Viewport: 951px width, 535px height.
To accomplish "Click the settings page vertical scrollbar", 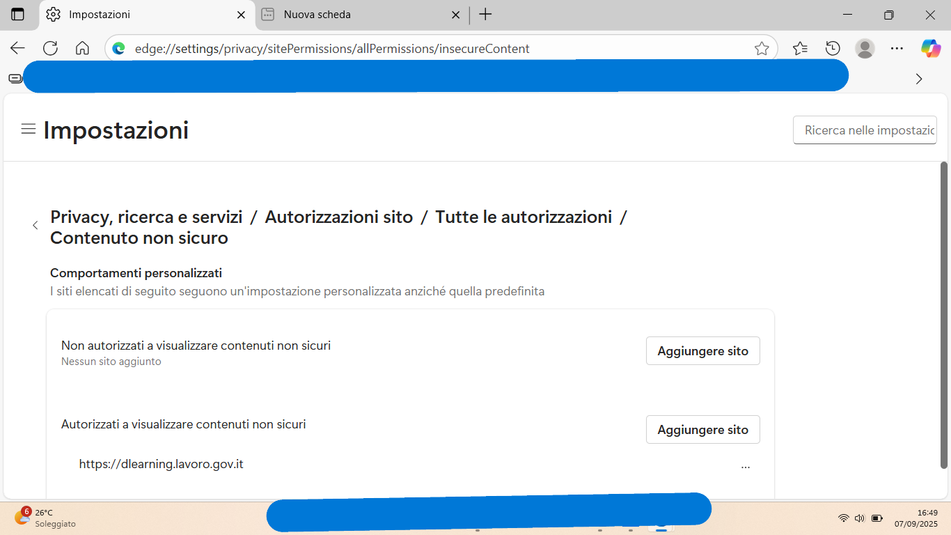I will tap(944, 315).
